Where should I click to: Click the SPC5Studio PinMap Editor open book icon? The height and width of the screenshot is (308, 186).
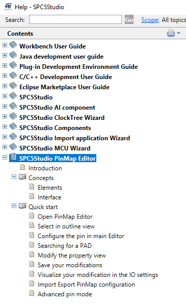(x=13, y=157)
